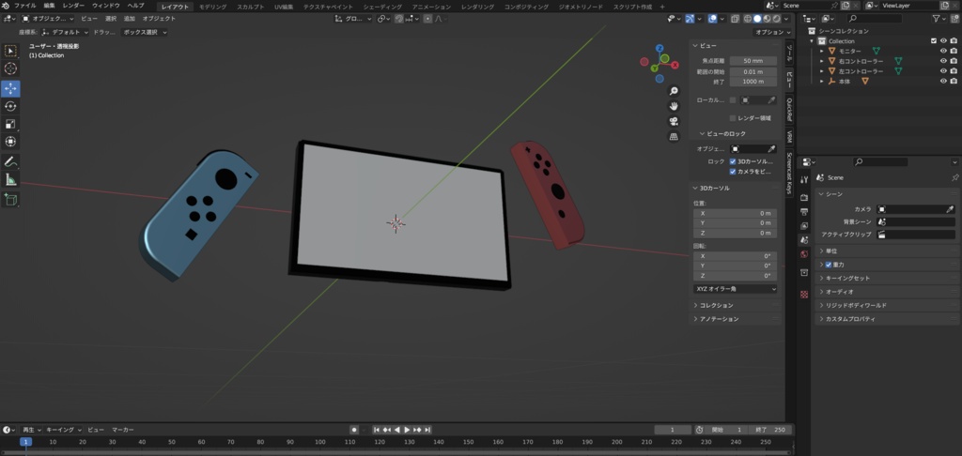
Task: Select the box select tool in the toolbar
Action: [x=10, y=51]
